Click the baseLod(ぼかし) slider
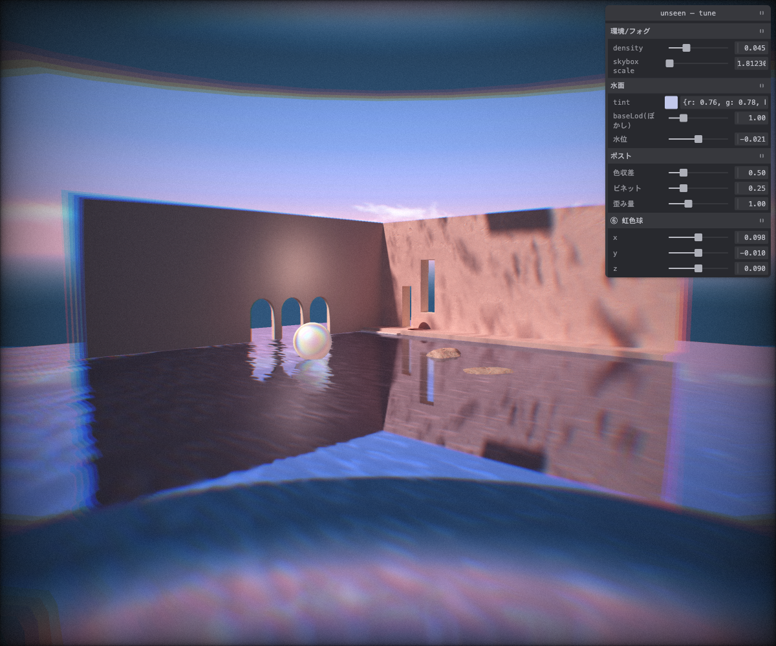The height and width of the screenshot is (646, 776). pos(698,118)
